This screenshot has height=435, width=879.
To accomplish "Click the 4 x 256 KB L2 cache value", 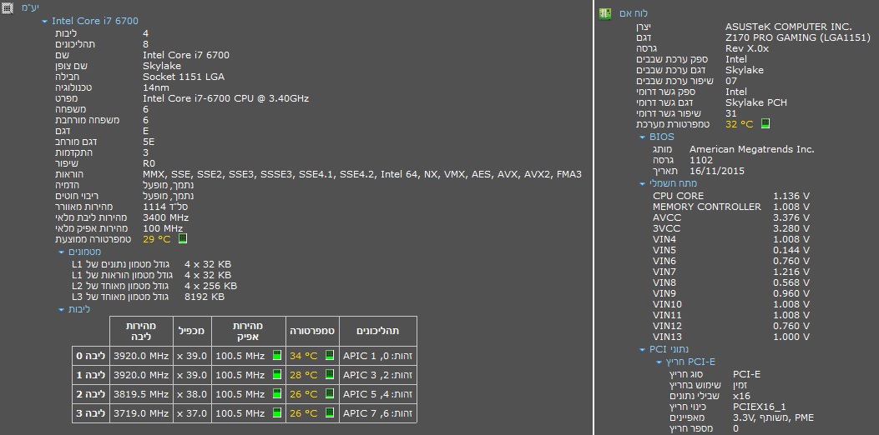I will [x=211, y=286].
